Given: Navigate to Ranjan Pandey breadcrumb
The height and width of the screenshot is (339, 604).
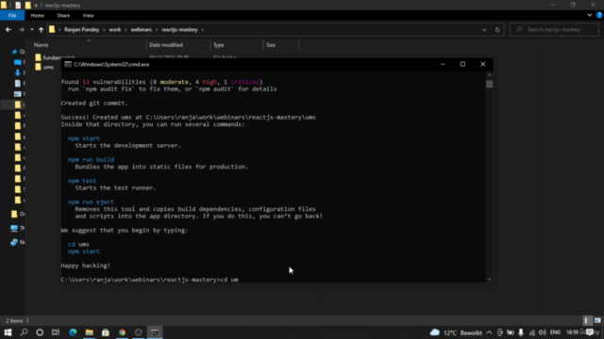Looking at the screenshot, I should tap(82, 29).
